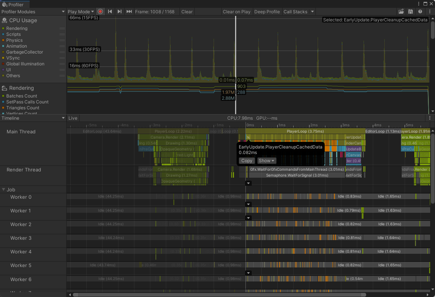This screenshot has width=435, height=297.
Task: Toggle the Physics category in CPU chart
Action: click(x=14, y=40)
